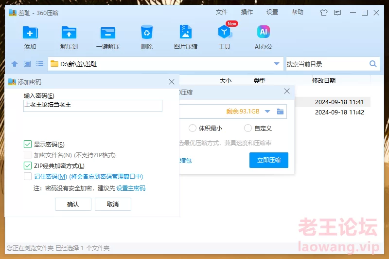Image resolution: width=389 pixels, height=259 pixels.
Task: Sort by 修改日期 column header
Action: [324, 80]
